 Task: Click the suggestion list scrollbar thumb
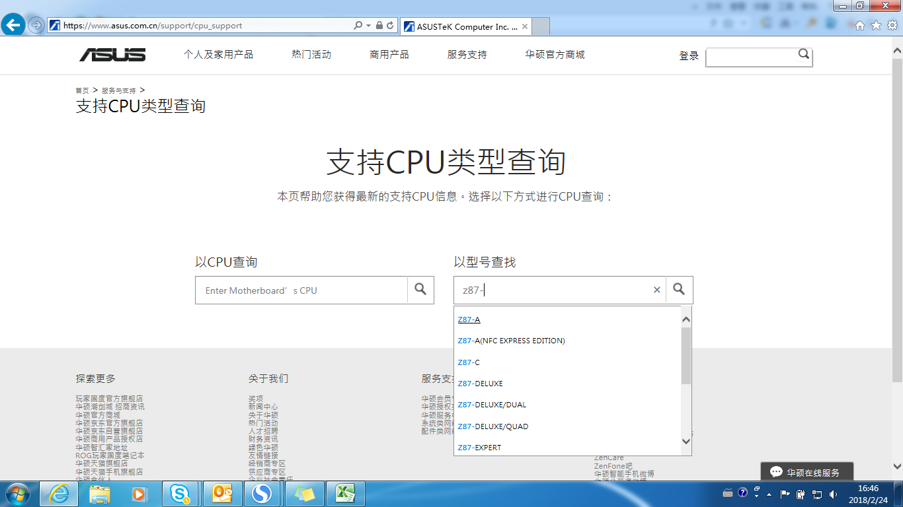686,355
